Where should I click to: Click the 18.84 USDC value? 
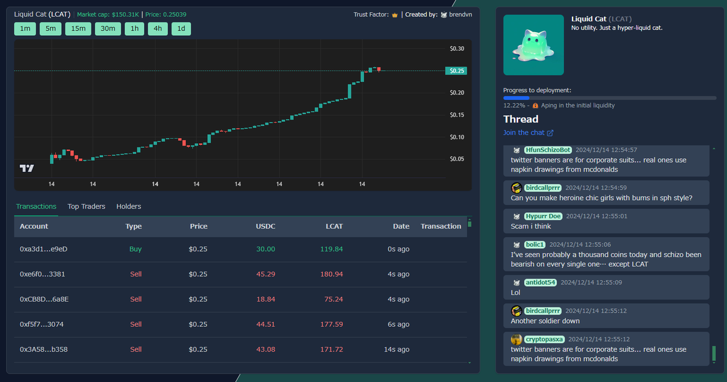point(265,299)
